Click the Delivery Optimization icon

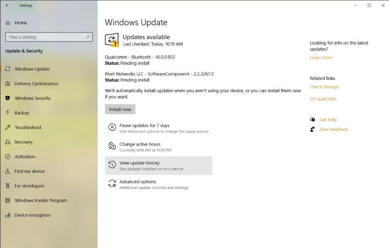click(x=8, y=83)
